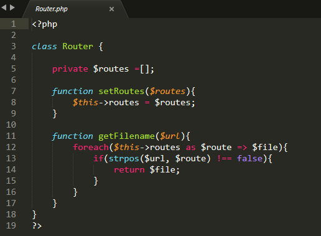Screen dimensions: 321x236
Task: Click '$file' in the return statement
Action: 162,170
